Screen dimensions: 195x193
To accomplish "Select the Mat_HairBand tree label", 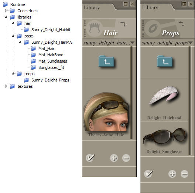I will coord(51,55).
